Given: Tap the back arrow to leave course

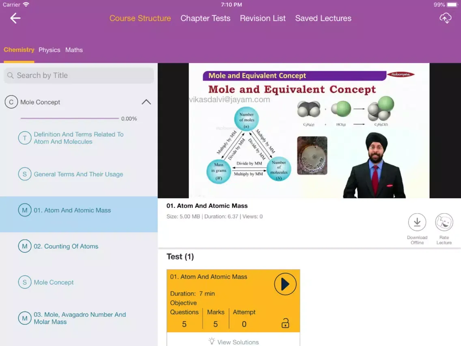Looking at the screenshot, I should pos(15,18).
